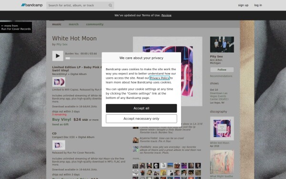Open the White Hot Moon discography title link
Viewport: 286px width, 179px height.
tap(219, 143)
